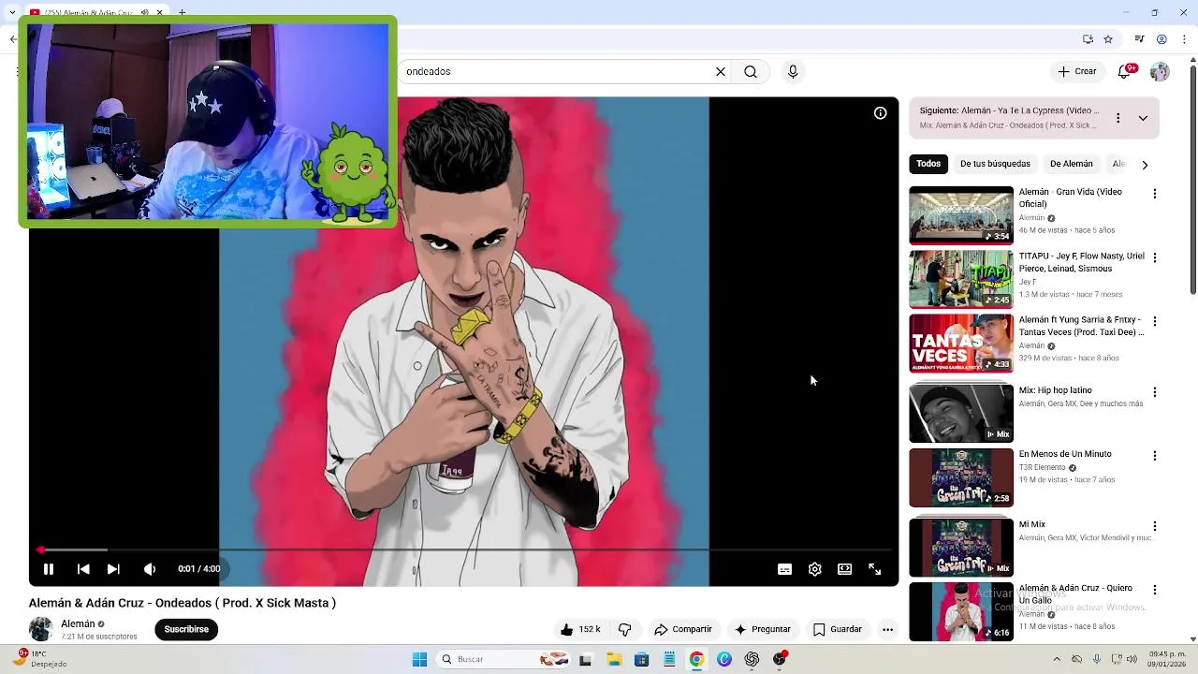Screen dimensions: 1198x674
Task: Subscribe with the Suscribirse button
Action: pyautogui.click(x=186, y=629)
